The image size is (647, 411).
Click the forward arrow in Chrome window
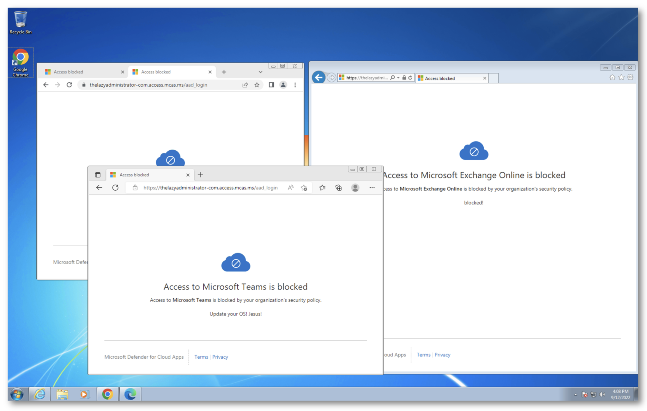pyautogui.click(x=57, y=85)
